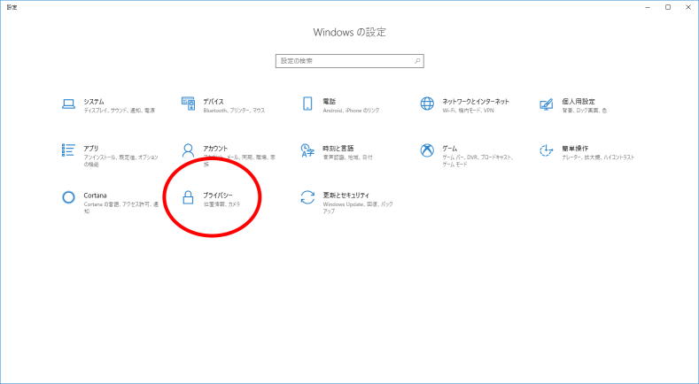The width and height of the screenshot is (699, 384).
Task: Open the デバイス keyboard icon
Action: pos(188,104)
